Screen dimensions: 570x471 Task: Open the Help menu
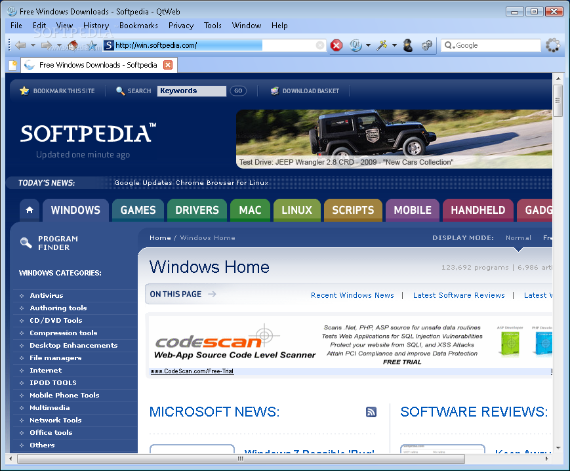(279, 26)
